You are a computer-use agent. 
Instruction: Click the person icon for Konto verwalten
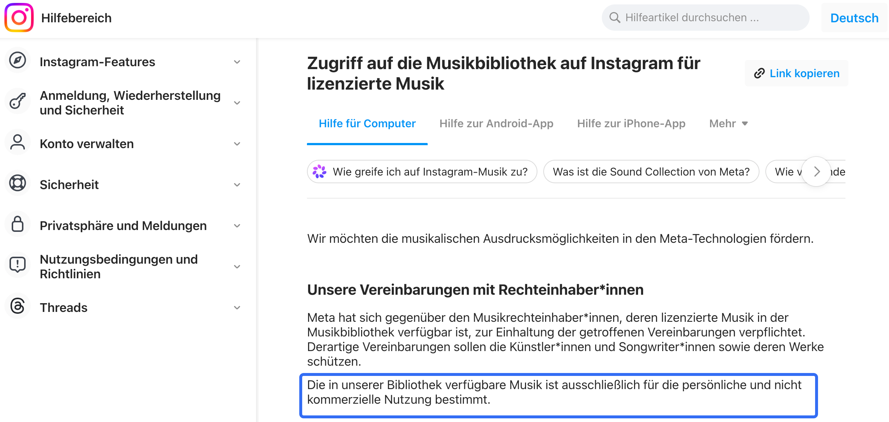coord(18,142)
